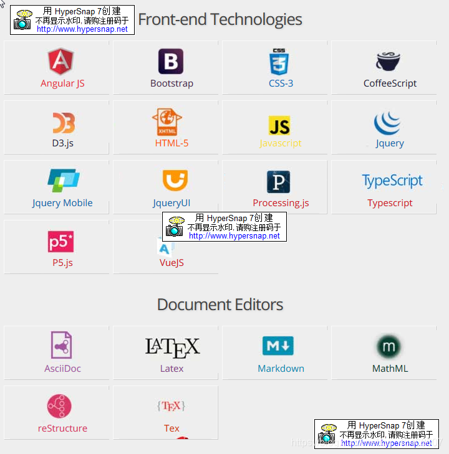The width and height of the screenshot is (449, 454).
Task: Click the Jquery text label
Action: pyautogui.click(x=390, y=143)
